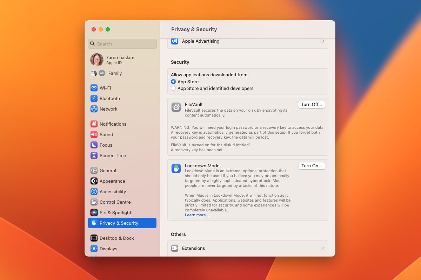421x280 pixels.
Task: Open Control Centre settings
Action: click(122, 202)
